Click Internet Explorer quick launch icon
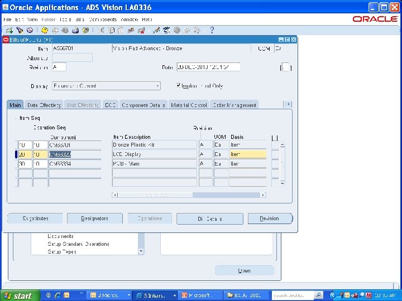Viewport: 402px width, 301px height. 58,295
